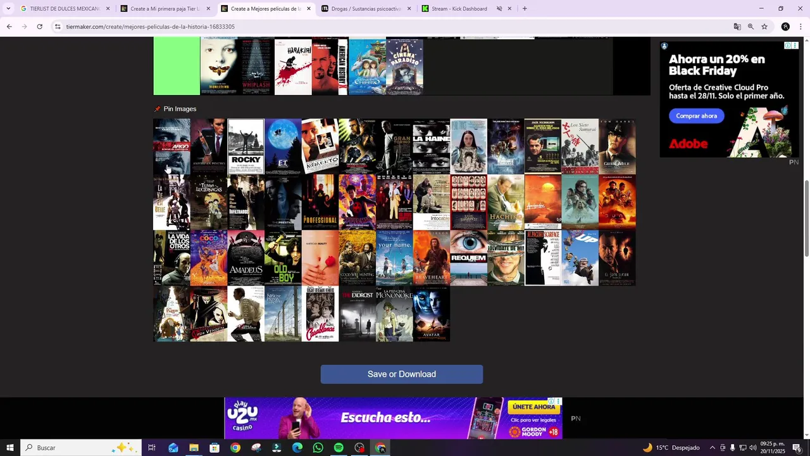Click the ÚNETE AHORA casino ad button
Viewport: 810px width, 456px height.
[x=533, y=407]
